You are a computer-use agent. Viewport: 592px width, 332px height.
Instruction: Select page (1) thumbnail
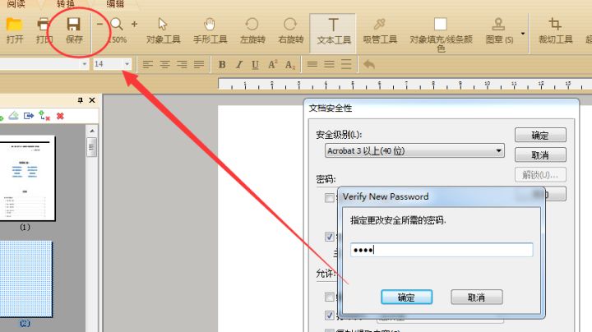pos(27,178)
